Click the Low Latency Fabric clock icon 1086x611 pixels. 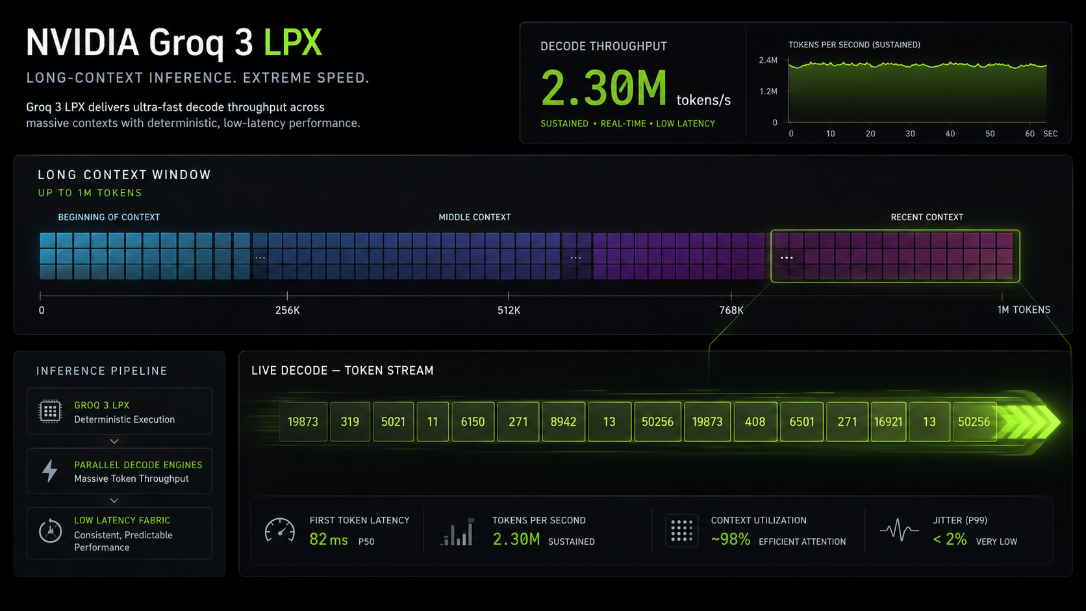(50, 531)
